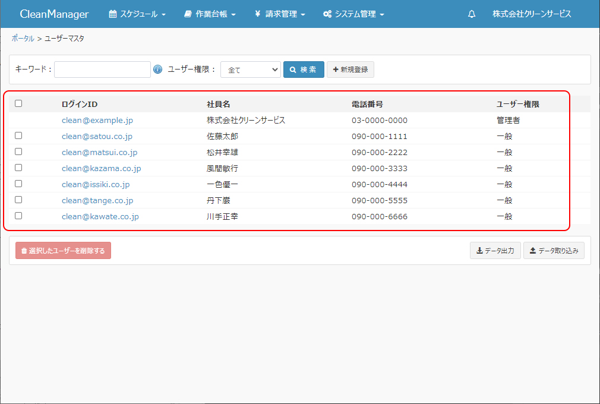
Task: Click the blue info icon beside keyword field
Action: pos(157,70)
